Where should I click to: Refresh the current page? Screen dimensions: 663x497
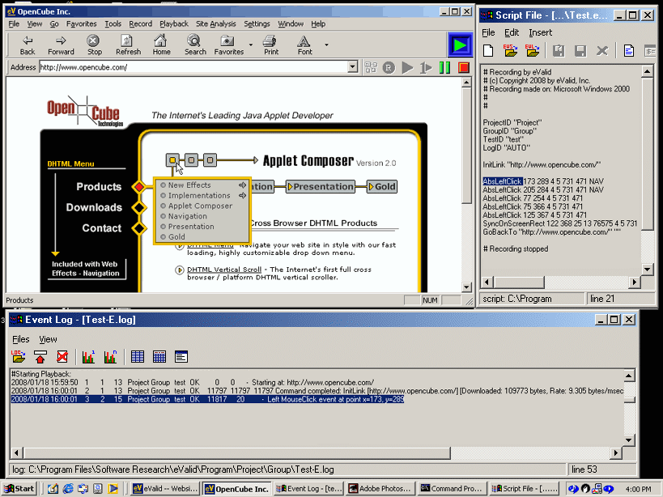[x=128, y=45]
